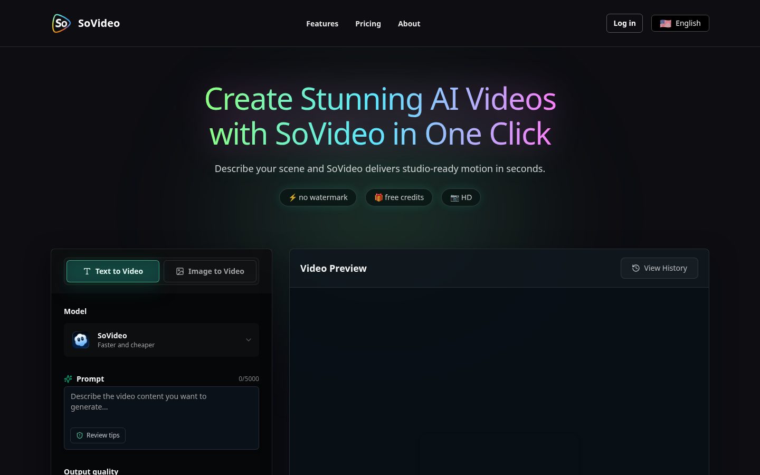Open the Features menu item

click(322, 24)
